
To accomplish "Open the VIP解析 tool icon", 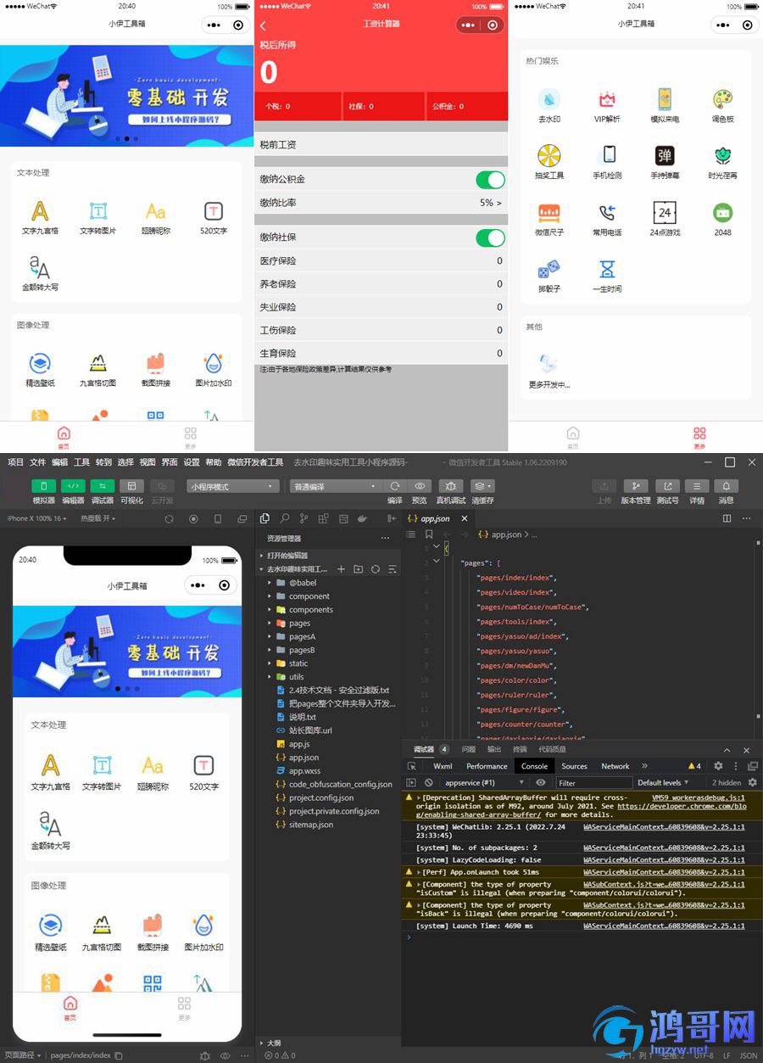I will [607, 99].
